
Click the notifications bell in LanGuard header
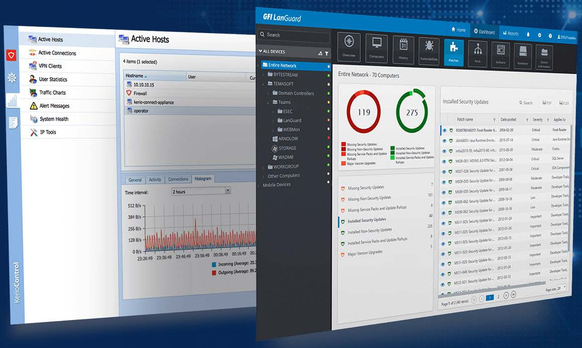(x=528, y=35)
